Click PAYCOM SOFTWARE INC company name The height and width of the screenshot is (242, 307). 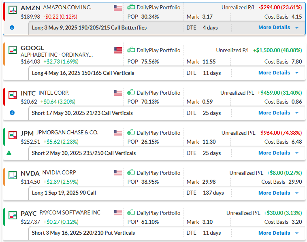[x=70, y=212]
